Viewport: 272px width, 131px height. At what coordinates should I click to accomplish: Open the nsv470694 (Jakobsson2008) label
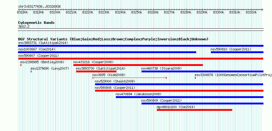click(139, 94)
